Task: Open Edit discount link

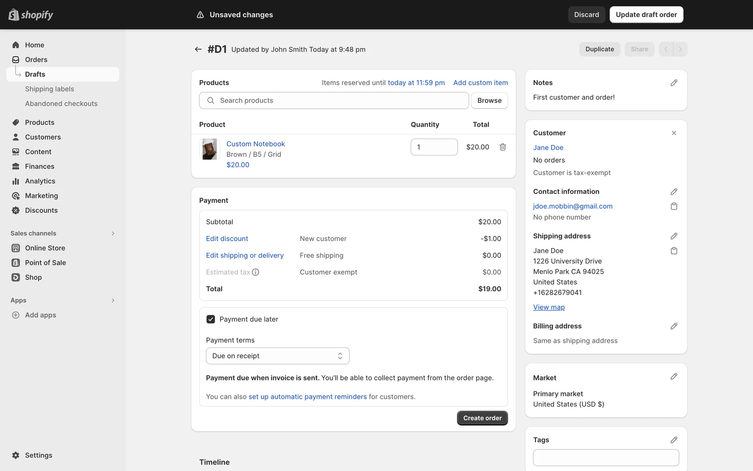Action: tap(227, 239)
